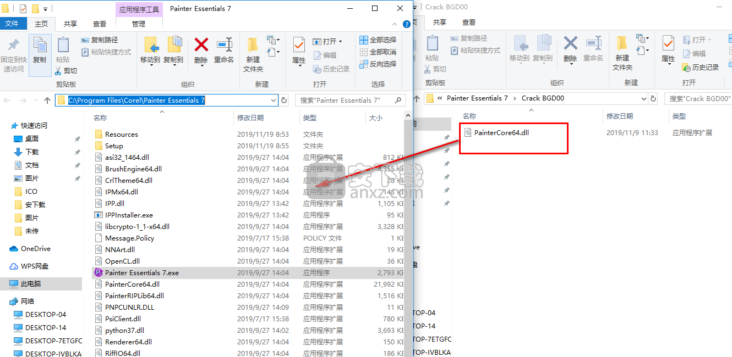
Task: Click Copy path in front window ribbon
Action: click(100, 40)
